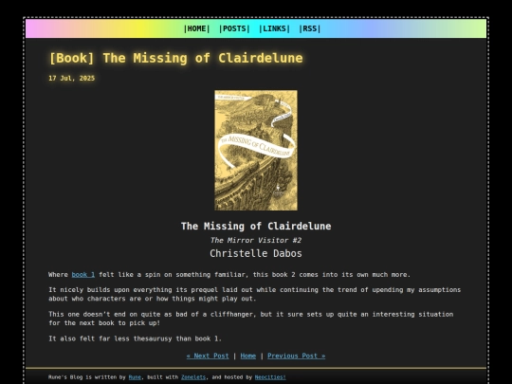Open the HOME navigation item
Screen dimensions: 512x384
click(197, 28)
